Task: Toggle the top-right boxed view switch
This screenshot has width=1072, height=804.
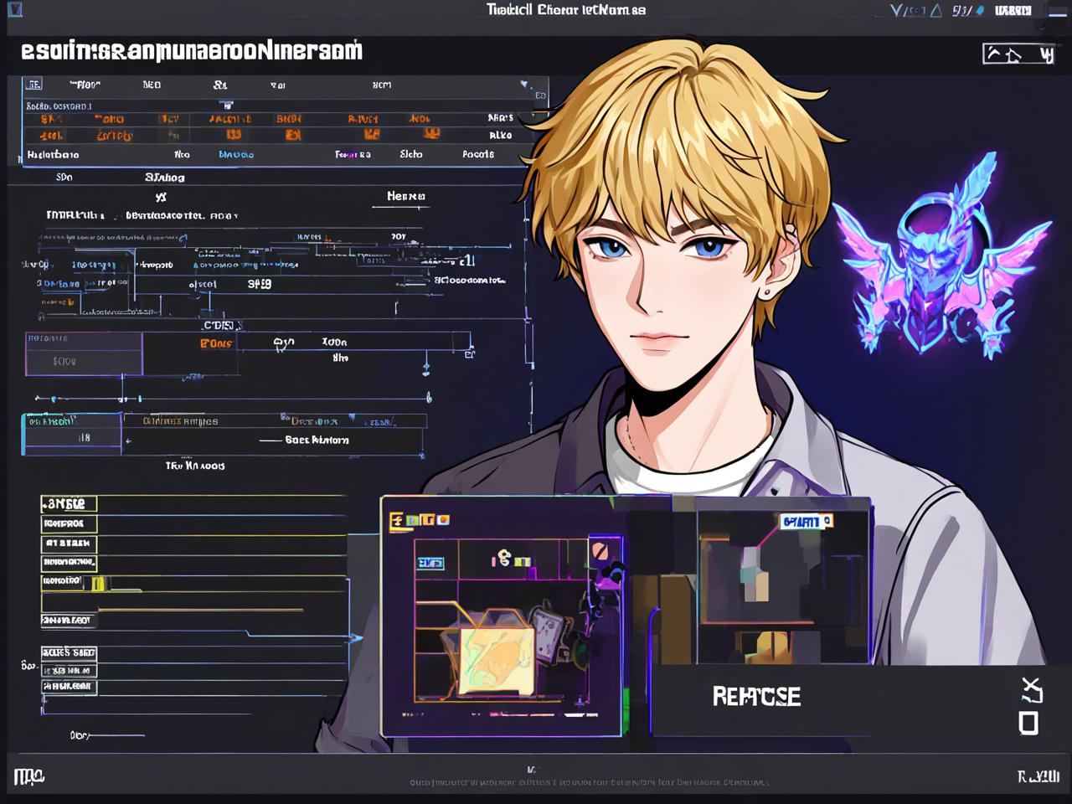Action: tap(1018, 54)
